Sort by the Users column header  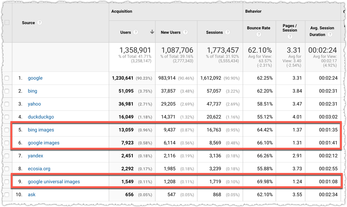pos(125,32)
